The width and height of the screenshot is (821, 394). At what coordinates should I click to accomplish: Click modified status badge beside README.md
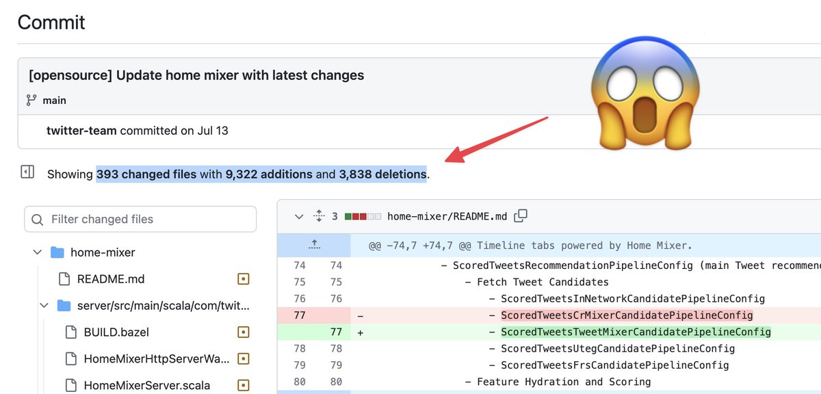click(x=243, y=279)
